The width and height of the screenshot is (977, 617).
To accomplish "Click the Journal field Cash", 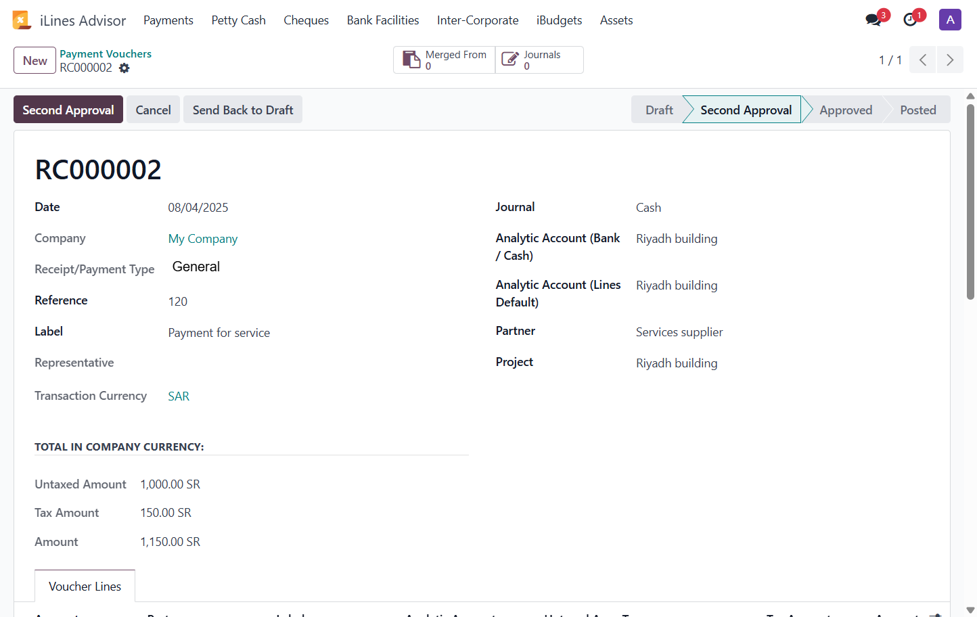I will coord(648,208).
